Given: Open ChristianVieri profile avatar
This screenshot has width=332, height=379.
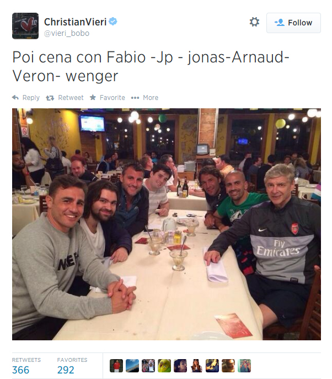Looking at the screenshot, I should click(x=25, y=26).
